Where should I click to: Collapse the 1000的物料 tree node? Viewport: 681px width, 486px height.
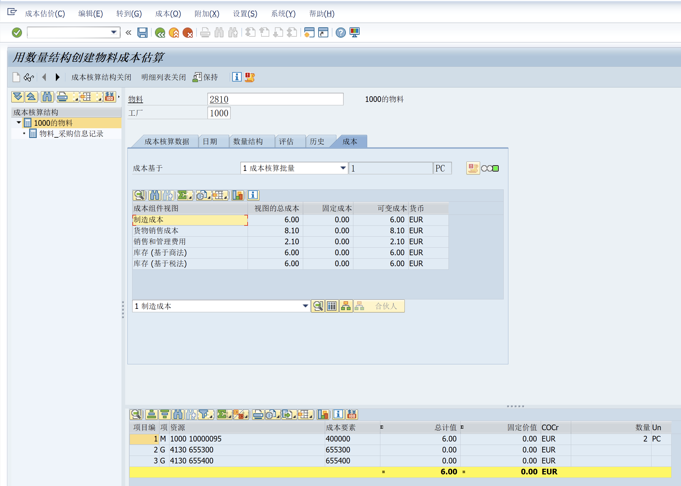(x=18, y=123)
